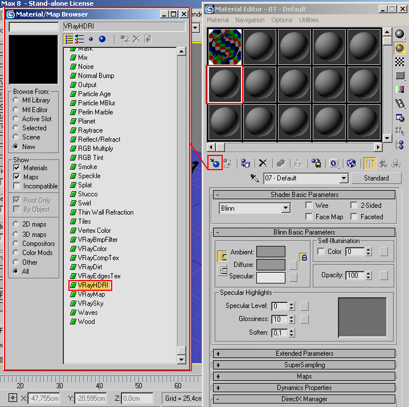Toggle the Backlight icon
Screen dimensions: 409x407
pyautogui.click(x=400, y=48)
